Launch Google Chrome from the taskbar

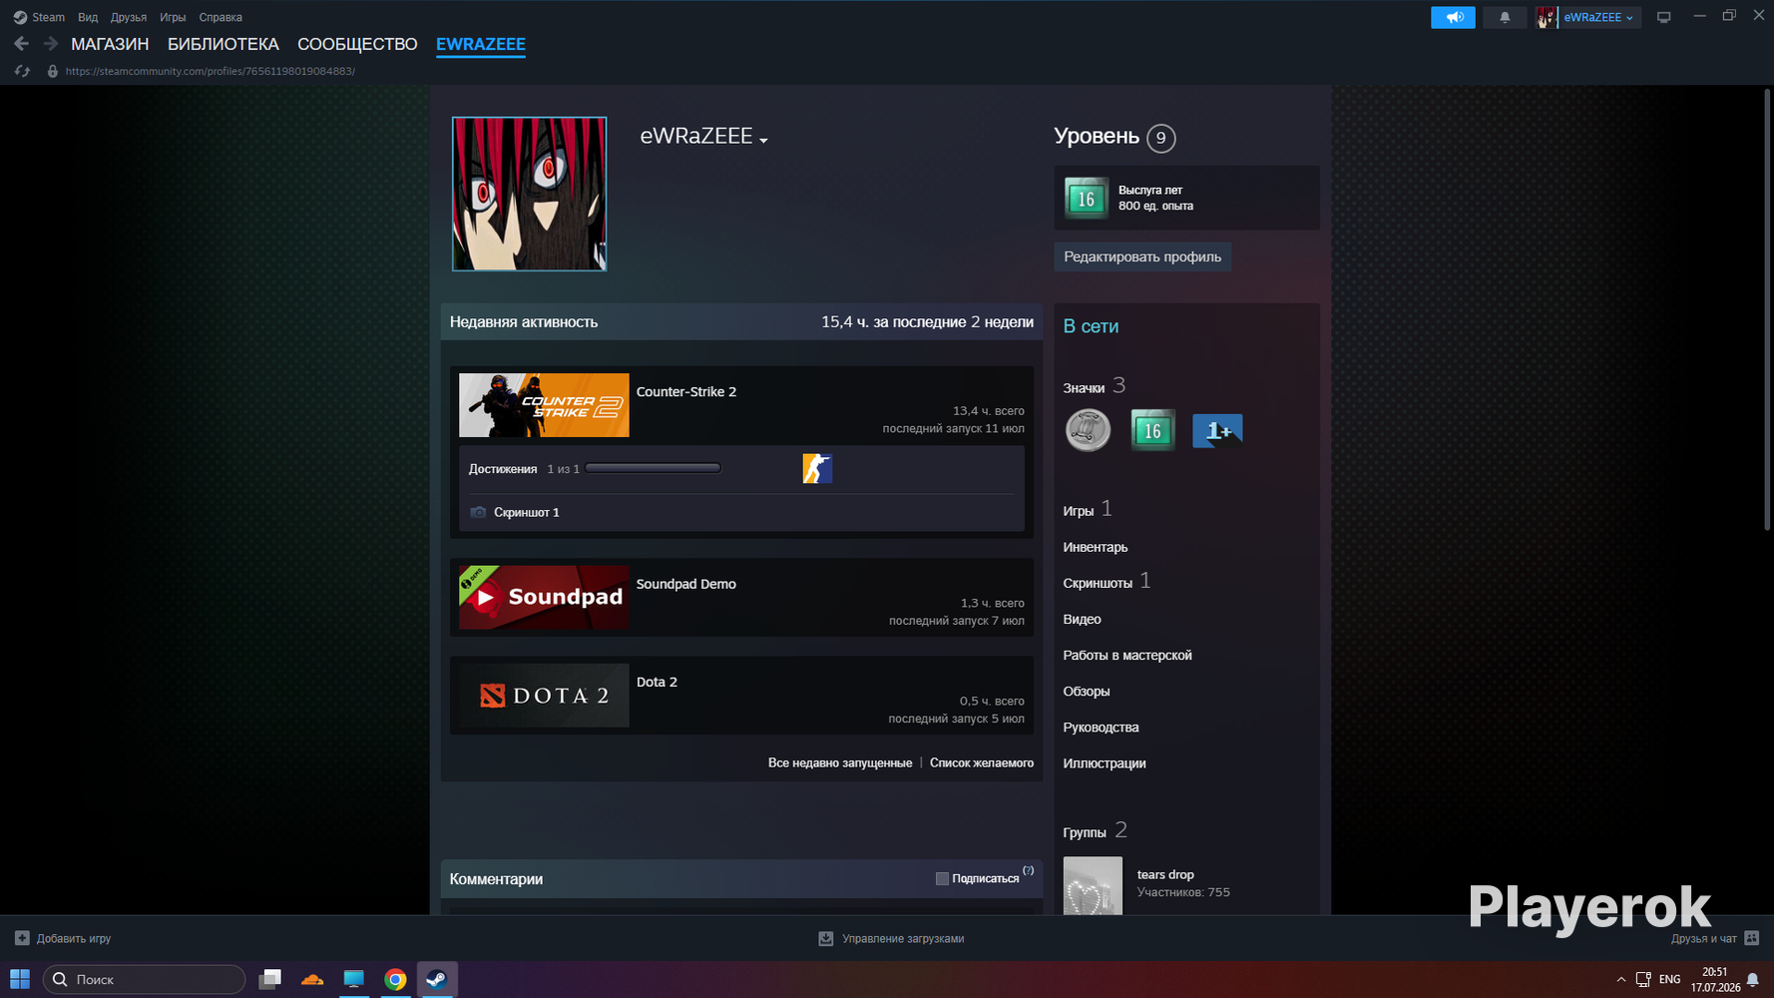pyautogui.click(x=395, y=979)
